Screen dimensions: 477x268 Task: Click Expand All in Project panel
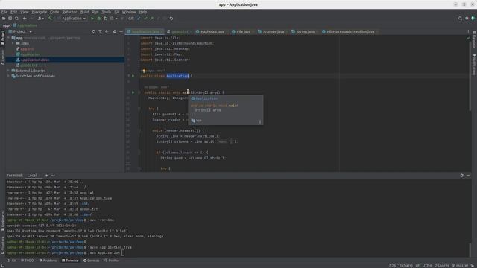100,31
